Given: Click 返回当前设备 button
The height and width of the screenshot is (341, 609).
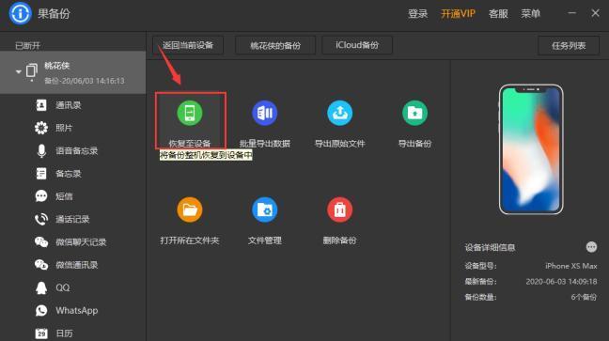Looking at the screenshot, I should tap(188, 45).
